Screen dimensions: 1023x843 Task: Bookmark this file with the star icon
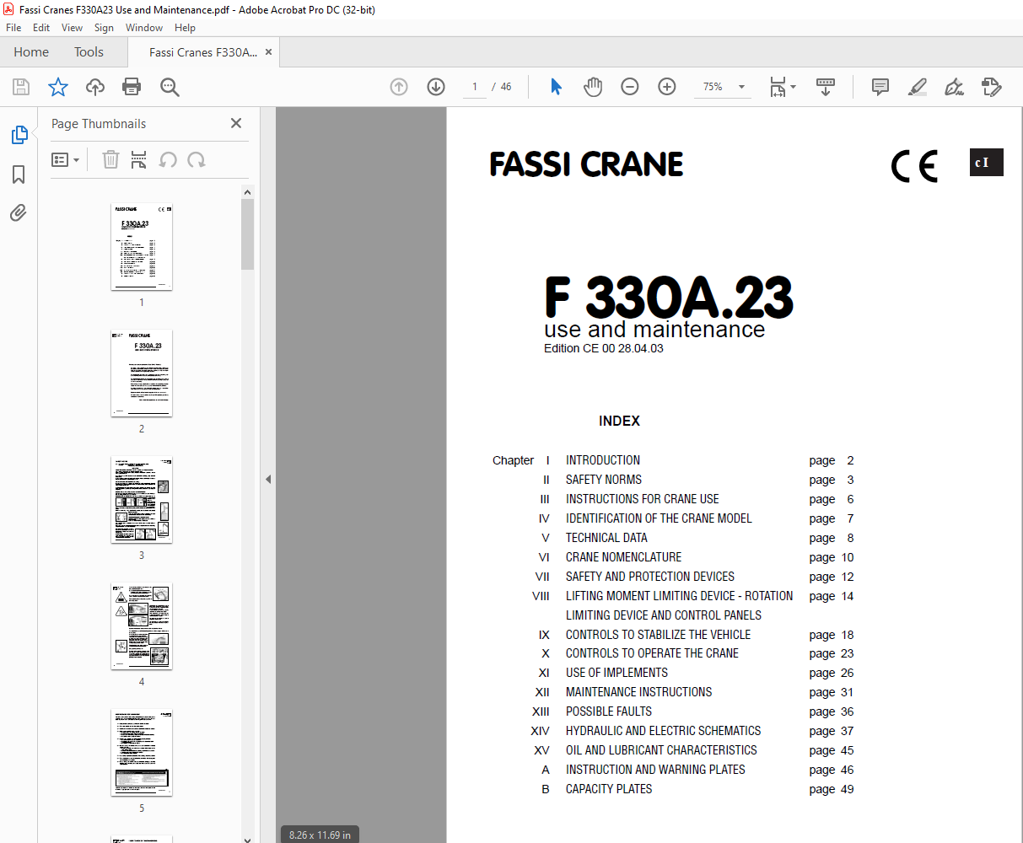tap(58, 87)
